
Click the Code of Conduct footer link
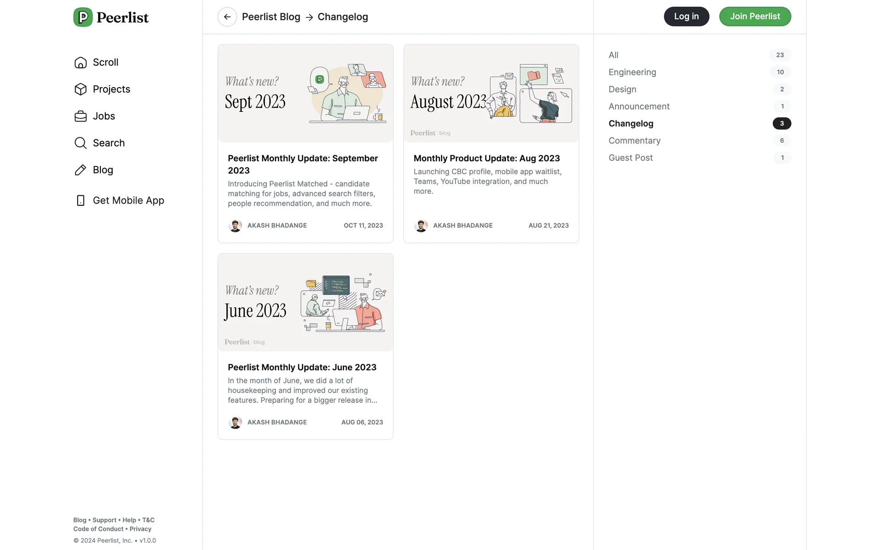(99, 529)
